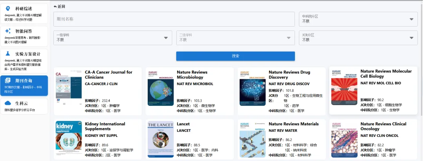This screenshot has width=423, height=161.
Task: Open the 科研综述 sidebar item
Action: click(x=24, y=13)
